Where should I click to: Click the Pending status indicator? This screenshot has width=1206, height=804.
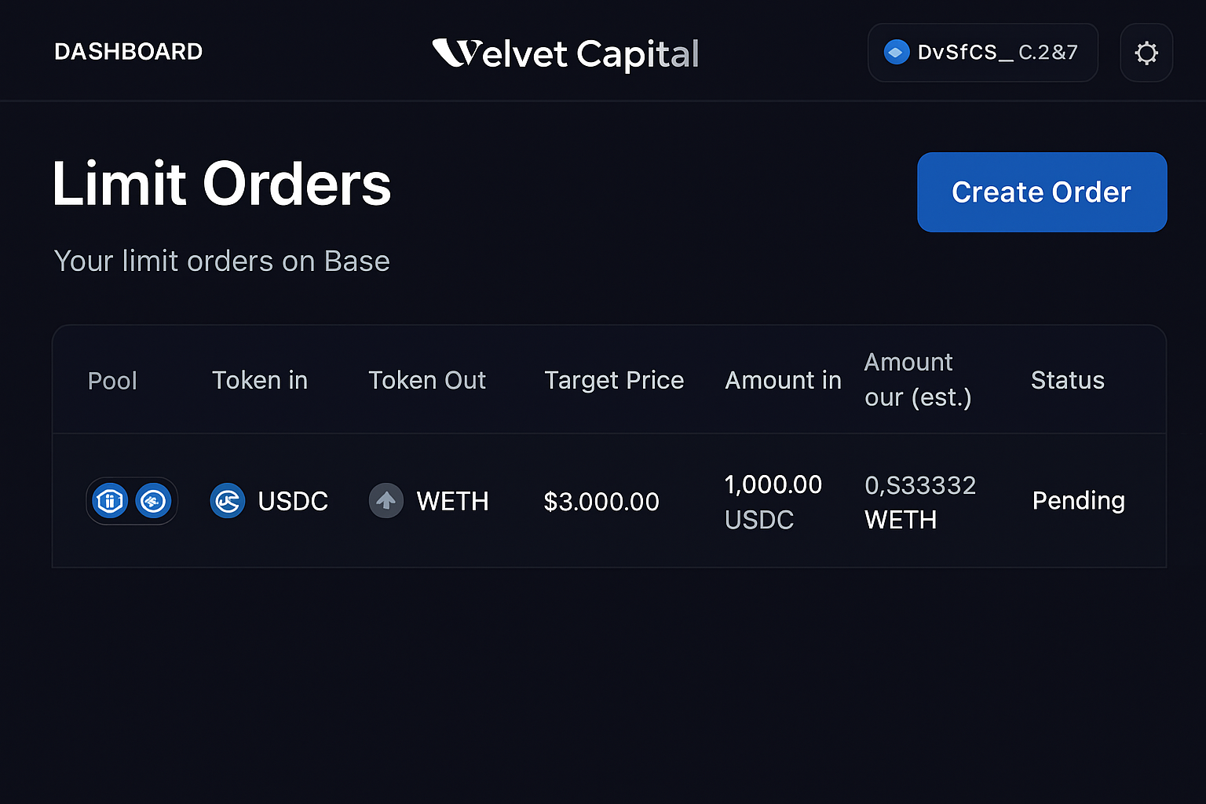(x=1078, y=500)
